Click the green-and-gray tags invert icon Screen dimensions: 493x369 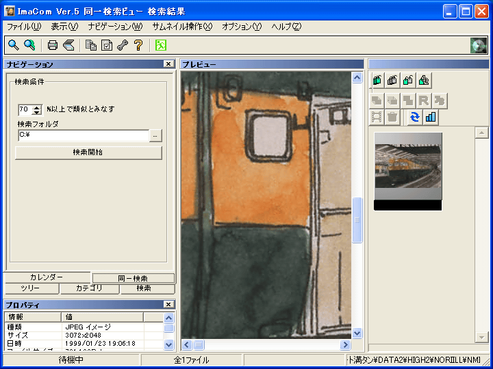[408, 81]
